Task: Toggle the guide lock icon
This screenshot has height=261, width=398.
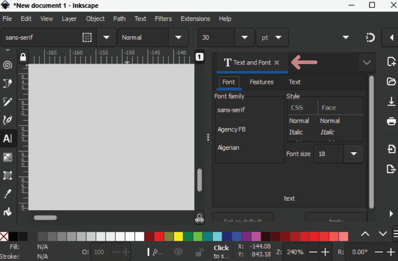Action: pos(23,57)
